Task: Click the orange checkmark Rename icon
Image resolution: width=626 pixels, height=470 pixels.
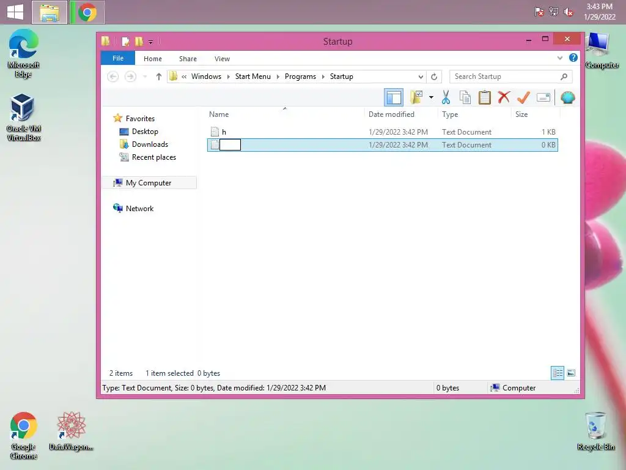Action: [523, 97]
